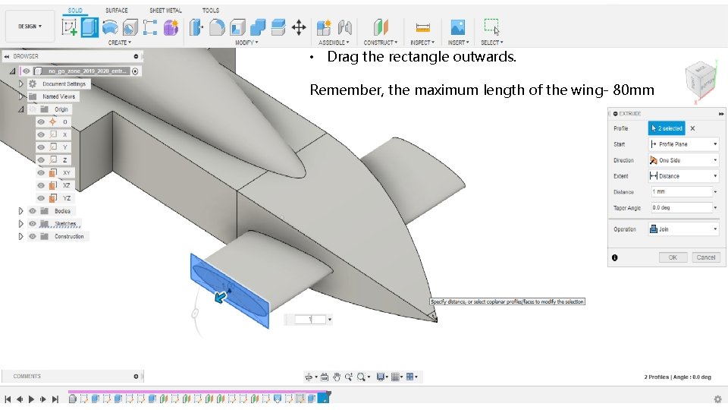
Task: Show or hide the YZ plane
Action: pos(41,198)
